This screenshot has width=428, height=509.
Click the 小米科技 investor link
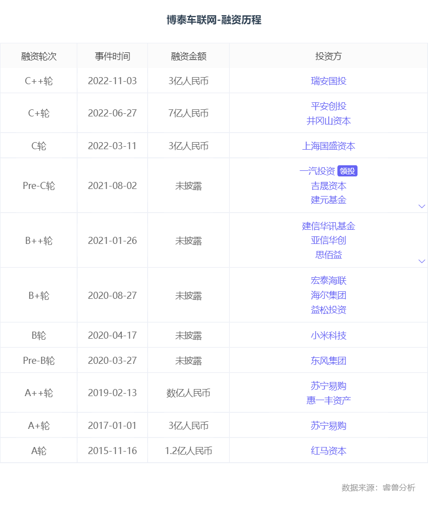[x=328, y=335]
